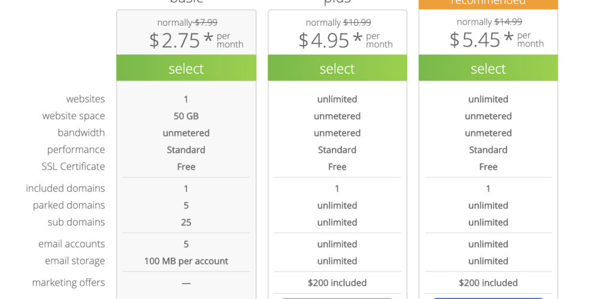
Task: Click the crossed-out $14.99 normal price
Action: (x=508, y=23)
